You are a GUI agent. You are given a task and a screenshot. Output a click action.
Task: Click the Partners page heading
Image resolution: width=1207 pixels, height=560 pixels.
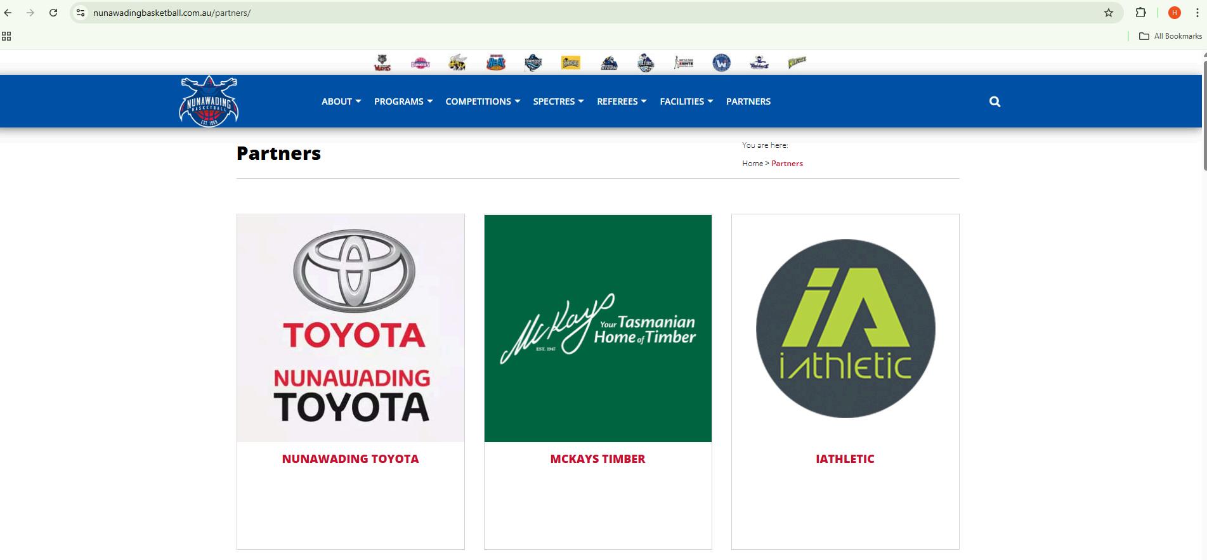point(278,153)
